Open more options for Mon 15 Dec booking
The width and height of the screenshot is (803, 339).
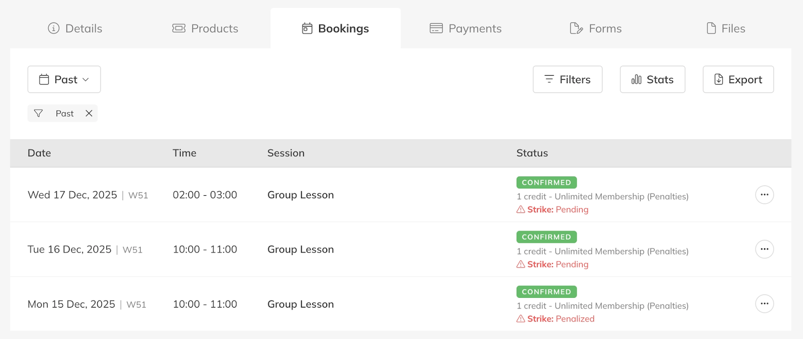click(x=764, y=304)
